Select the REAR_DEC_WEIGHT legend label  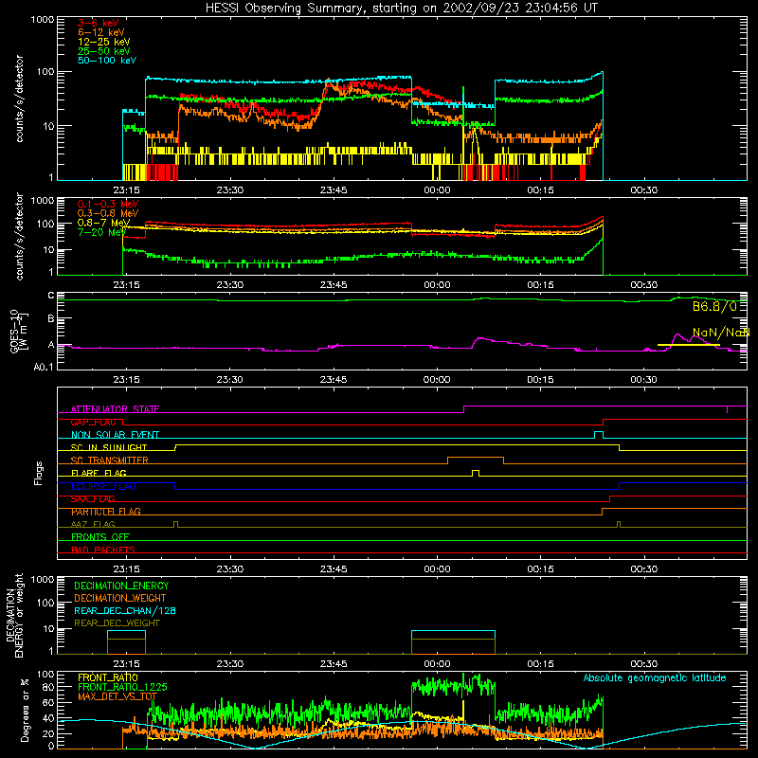click(x=117, y=623)
